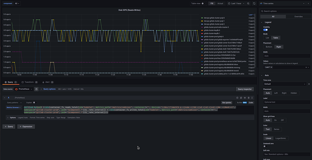This screenshot has height=160, width=312.
Task: Select Bottom legend placement
Action: [269, 47]
